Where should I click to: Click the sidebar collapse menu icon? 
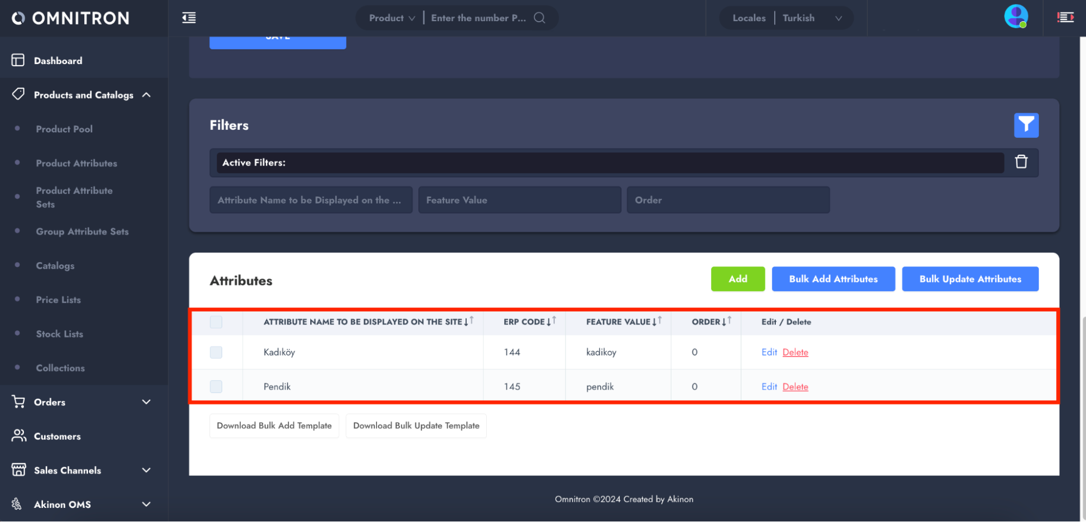click(x=189, y=18)
